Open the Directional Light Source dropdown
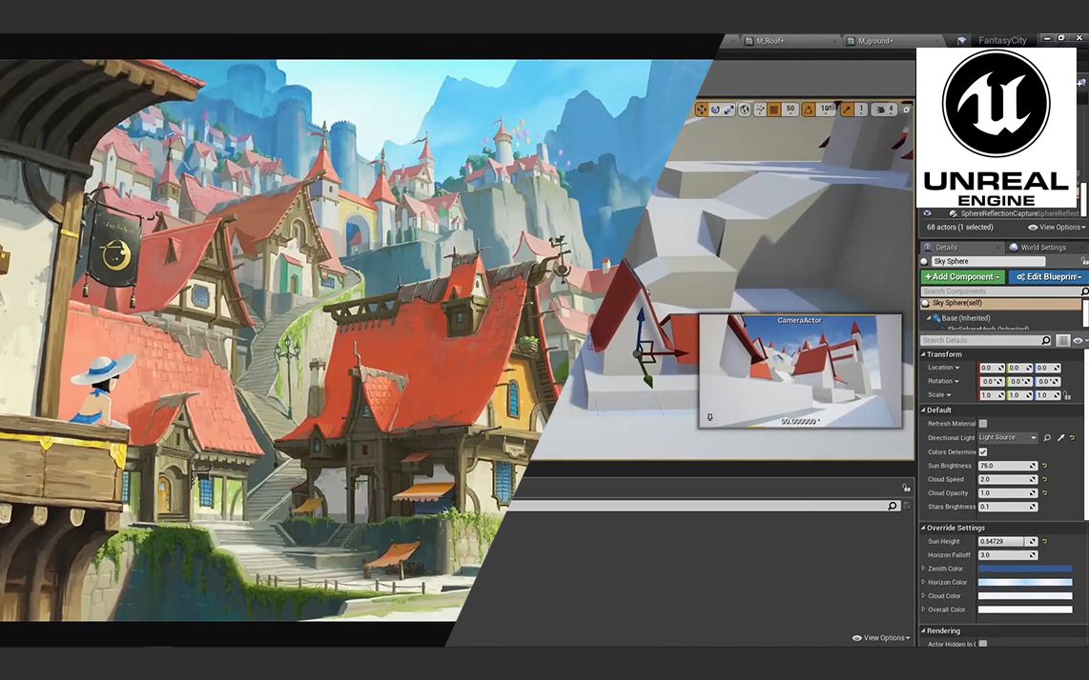Viewport: 1089px width, 680px height. tap(1006, 437)
